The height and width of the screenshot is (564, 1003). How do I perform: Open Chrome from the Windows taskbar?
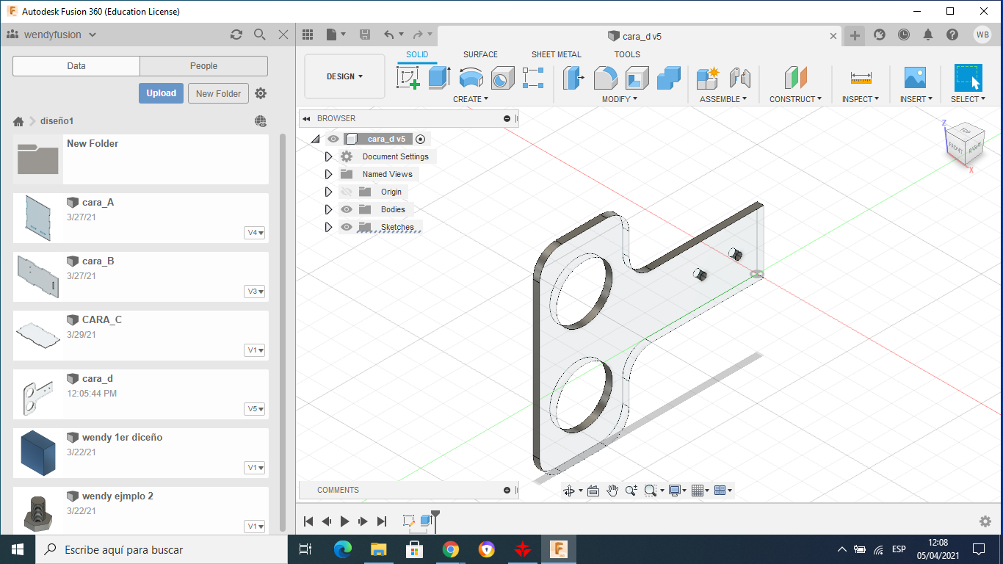(451, 549)
